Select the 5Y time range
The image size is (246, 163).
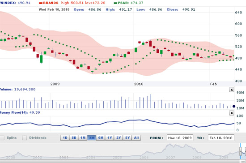127,138
